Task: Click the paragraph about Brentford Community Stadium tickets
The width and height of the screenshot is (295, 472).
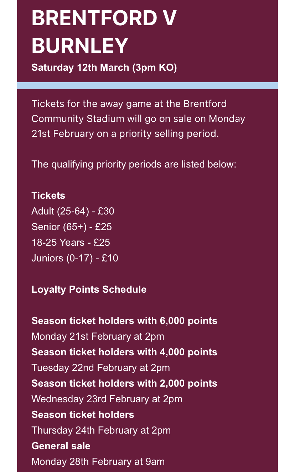Action: 138,119
